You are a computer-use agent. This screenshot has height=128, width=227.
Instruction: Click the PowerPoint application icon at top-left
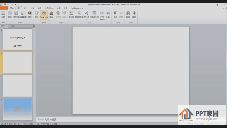click(1, 4)
